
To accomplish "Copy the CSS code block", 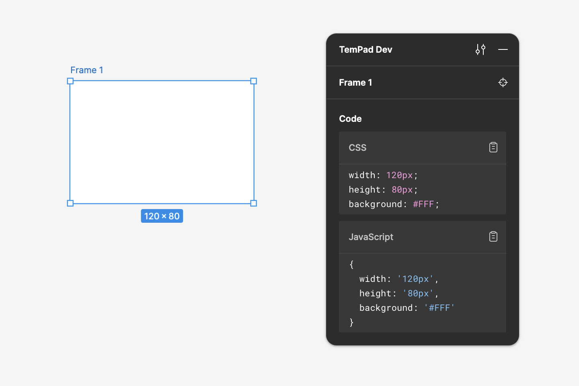I will [493, 148].
